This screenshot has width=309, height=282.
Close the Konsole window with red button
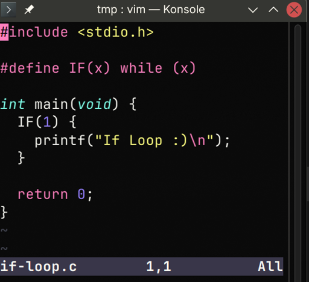click(x=294, y=10)
